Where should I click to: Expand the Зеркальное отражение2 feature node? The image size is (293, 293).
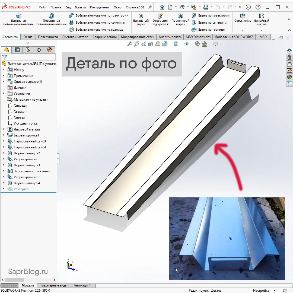click(4, 171)
